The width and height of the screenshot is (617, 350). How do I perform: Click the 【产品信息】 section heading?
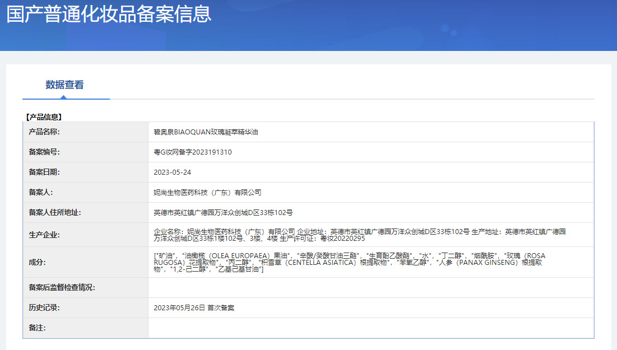point(44,117)
